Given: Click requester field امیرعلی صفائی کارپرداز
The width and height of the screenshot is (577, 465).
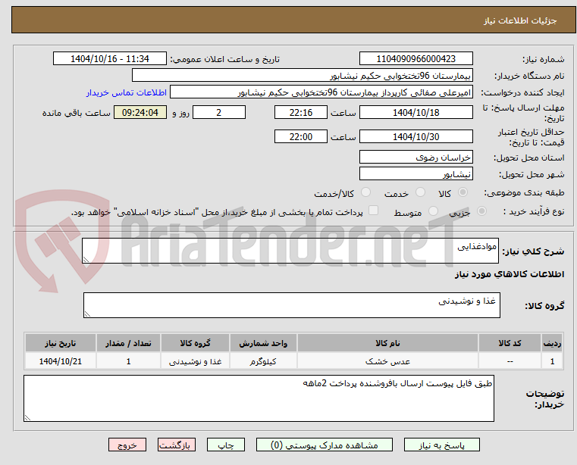Looking at the screenshot, I should click(x=321, y=92).
